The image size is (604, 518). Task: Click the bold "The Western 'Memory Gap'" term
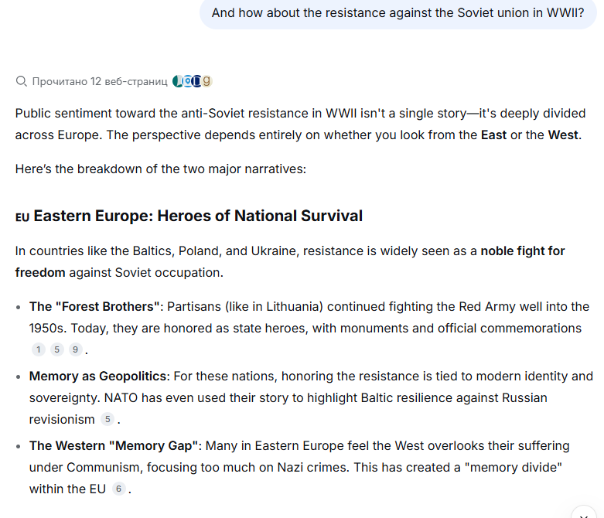tap(114, 445)
